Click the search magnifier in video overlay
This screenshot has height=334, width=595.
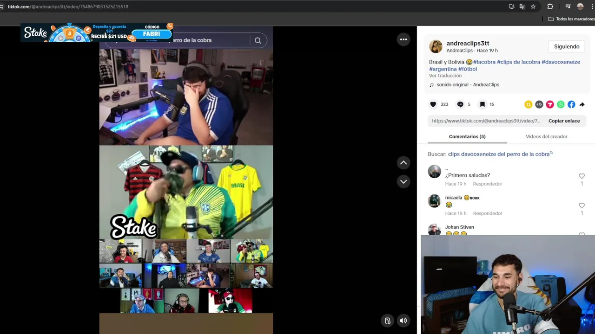[258, 40]
